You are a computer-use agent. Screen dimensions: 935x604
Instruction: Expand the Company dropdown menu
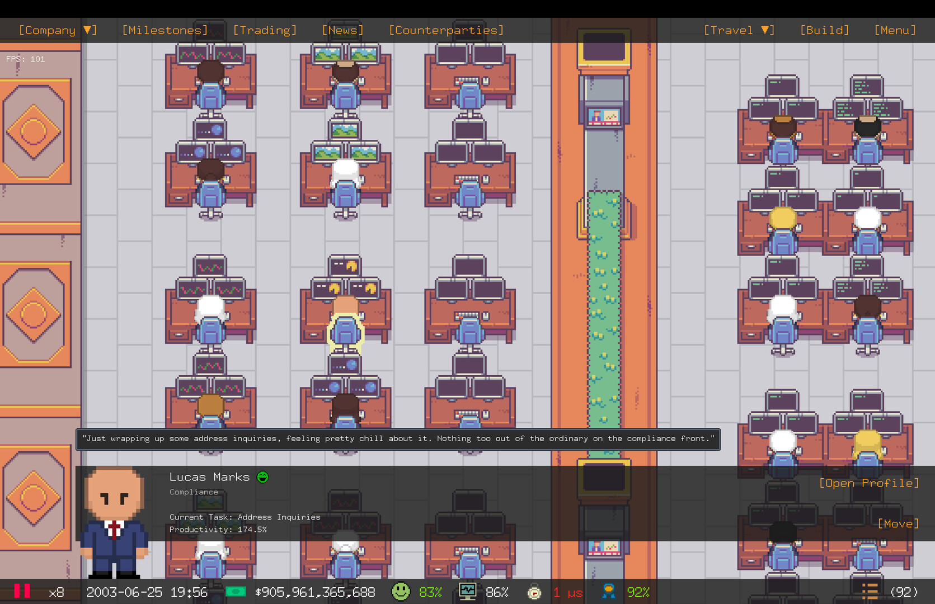[x=58, y=30]
